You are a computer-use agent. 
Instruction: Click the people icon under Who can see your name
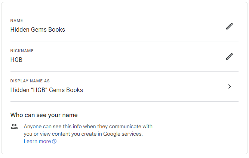coord(14,126)
